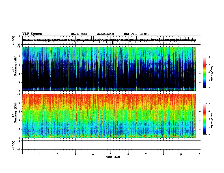
Task: Click the "Time (min)" axis label
Action: tap(113, 157)
